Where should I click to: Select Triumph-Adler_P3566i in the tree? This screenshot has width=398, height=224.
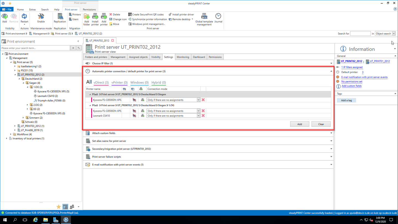tap(49, 101)
